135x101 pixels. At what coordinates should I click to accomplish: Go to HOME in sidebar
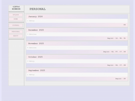coord(16,19)
